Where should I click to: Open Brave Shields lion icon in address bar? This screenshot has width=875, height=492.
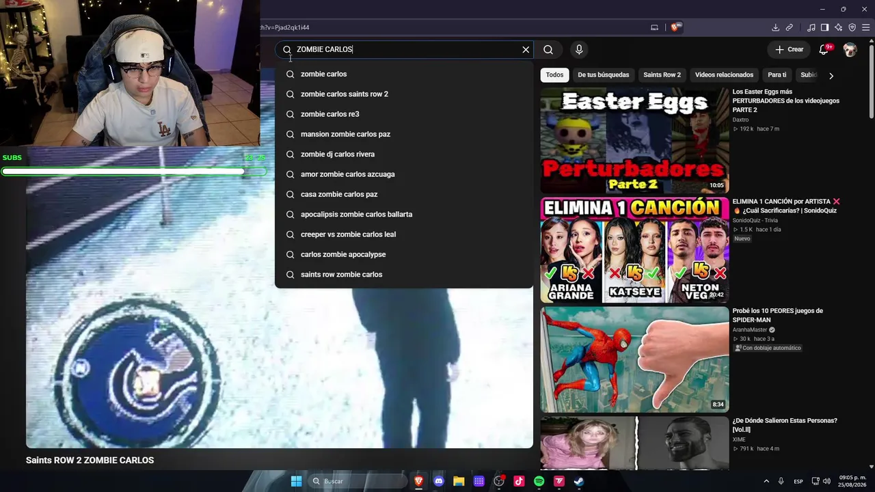coord(675,27)
